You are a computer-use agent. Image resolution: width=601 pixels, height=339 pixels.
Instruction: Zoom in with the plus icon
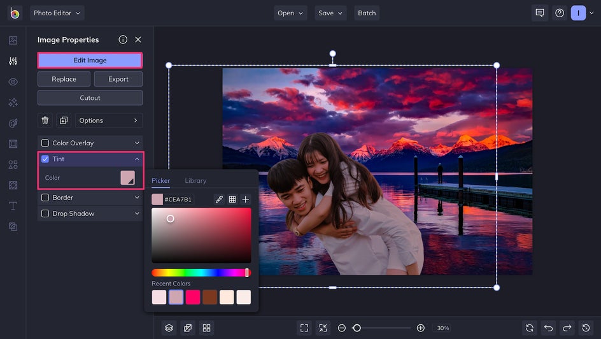[x=420, y=328]
